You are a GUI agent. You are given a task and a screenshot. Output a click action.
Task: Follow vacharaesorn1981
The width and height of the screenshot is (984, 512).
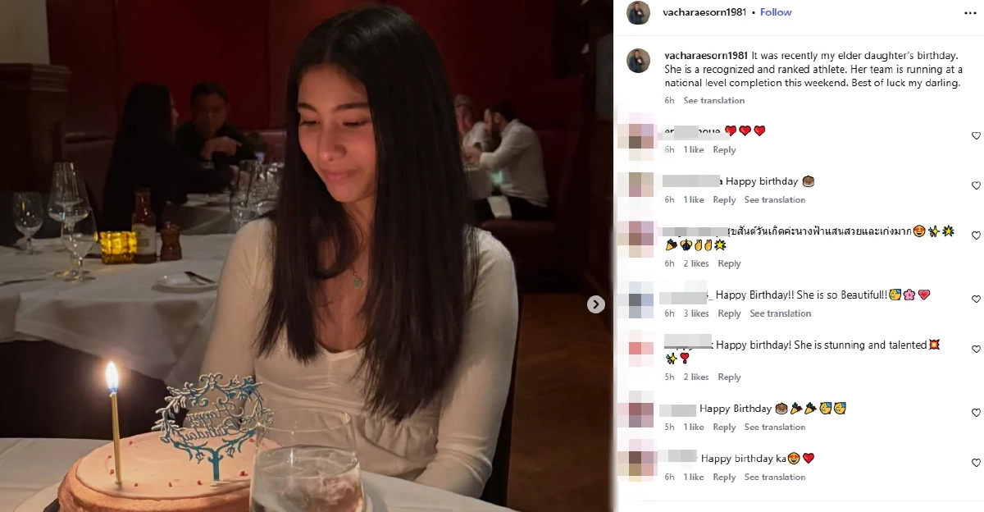pos(776,12)
